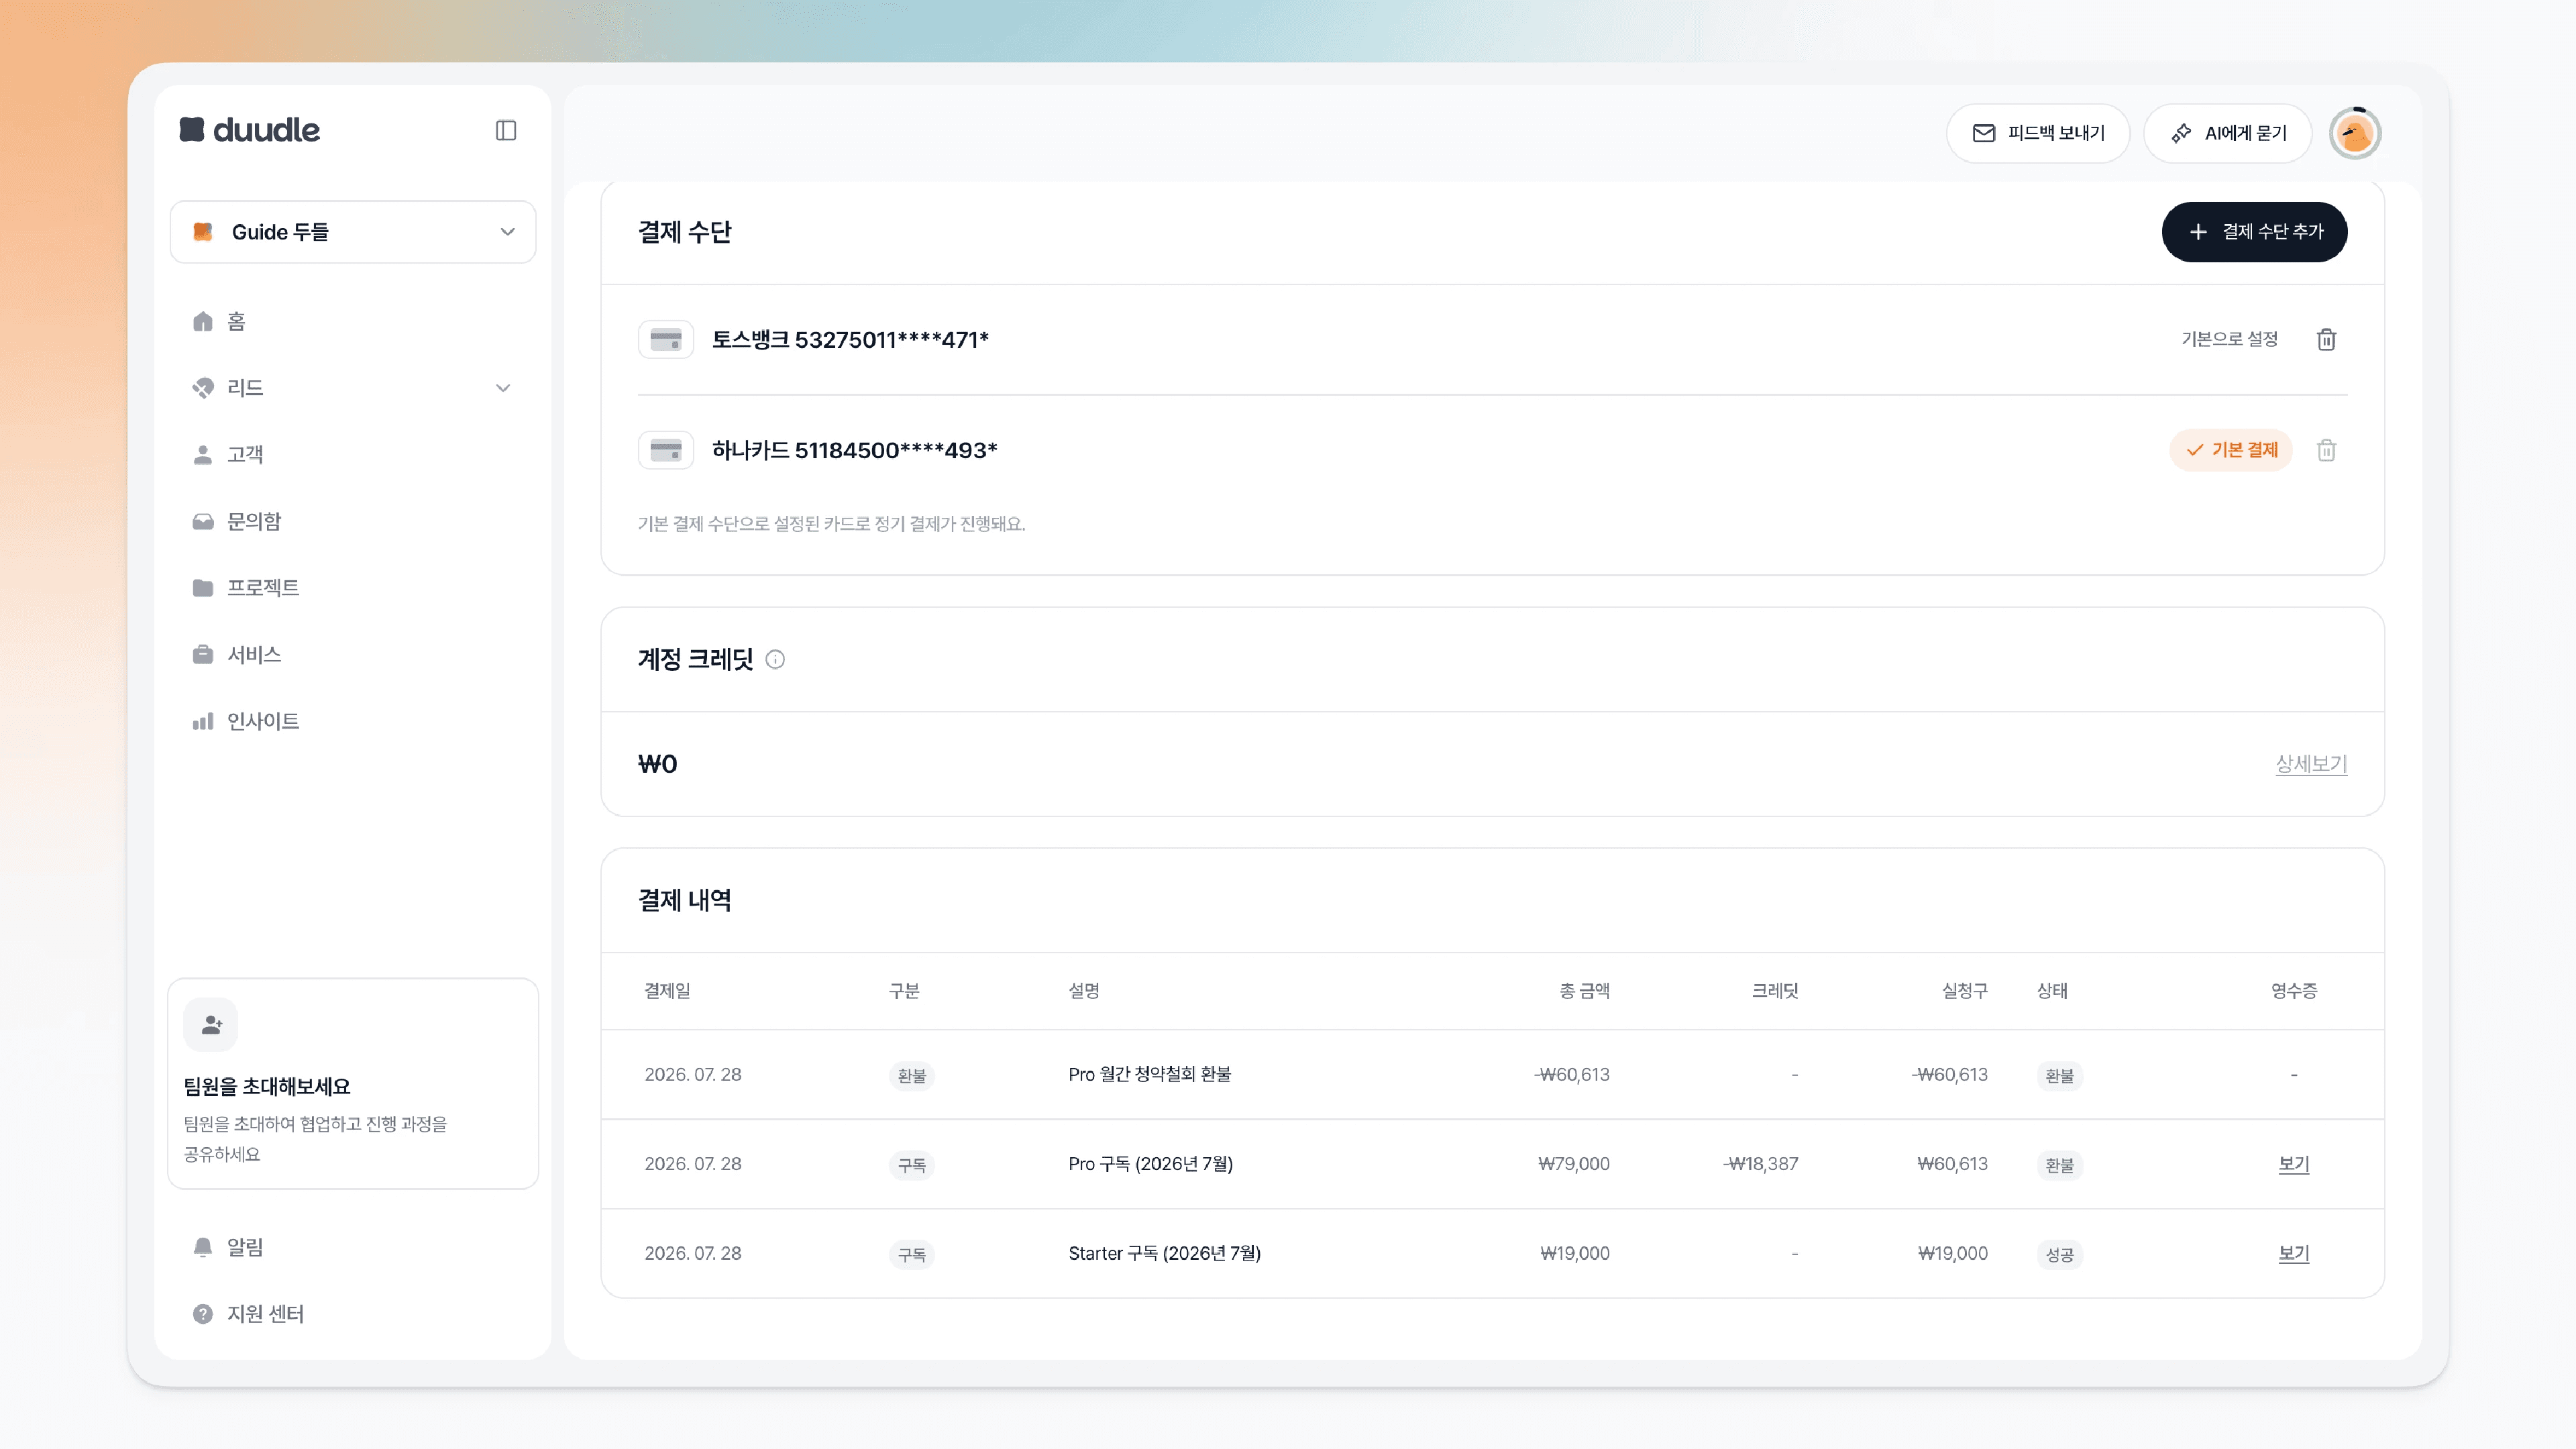Click the 기본 결제 badge on 하나카드
The image size is (2576, 1449).
point(2231,450)
